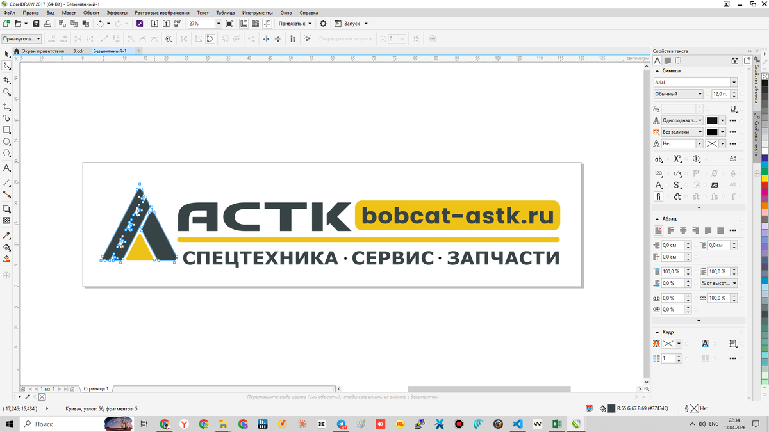769x432 pixels.
Task: Open the Arial font list dropdown
Action: (734, 83)
